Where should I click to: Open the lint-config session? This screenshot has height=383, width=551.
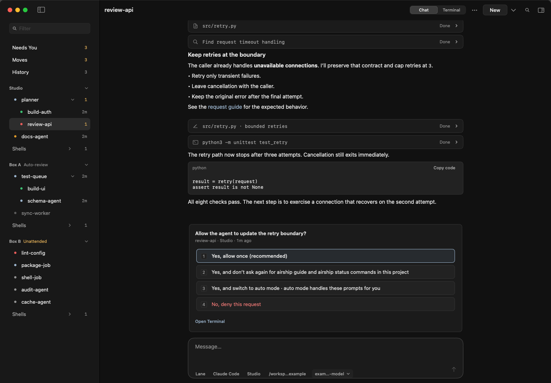point(50,253)
